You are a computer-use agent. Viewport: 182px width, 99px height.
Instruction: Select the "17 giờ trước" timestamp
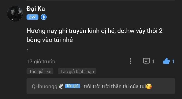pyautogui.click(x=41, y=62)
